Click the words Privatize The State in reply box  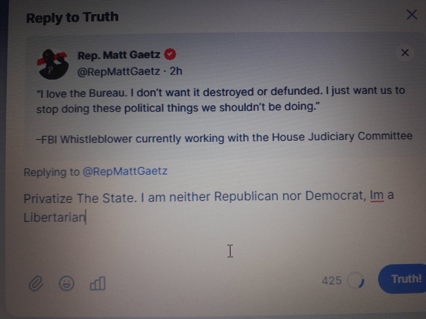79,198
